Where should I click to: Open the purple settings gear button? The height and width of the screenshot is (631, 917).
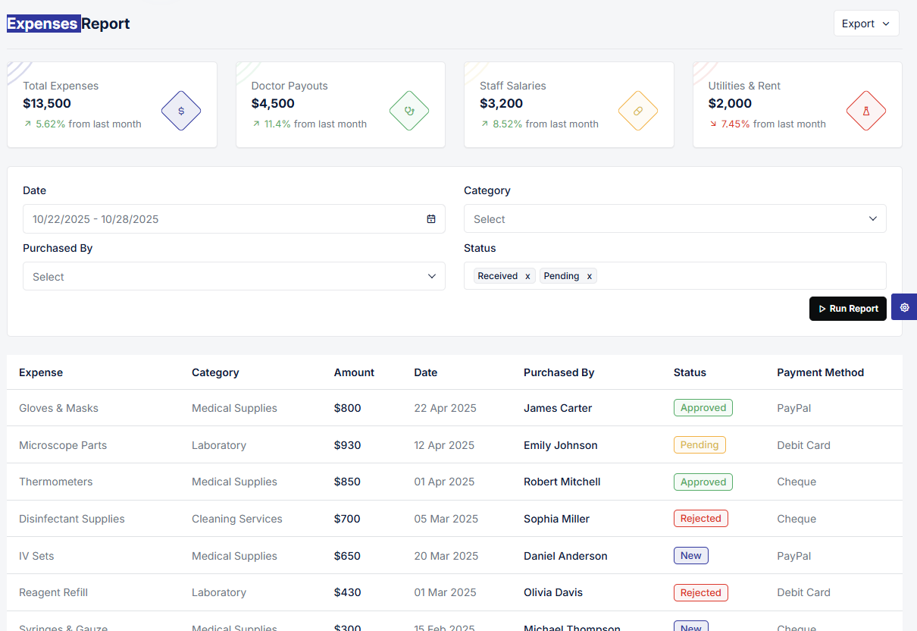click(x=904, y=307)
